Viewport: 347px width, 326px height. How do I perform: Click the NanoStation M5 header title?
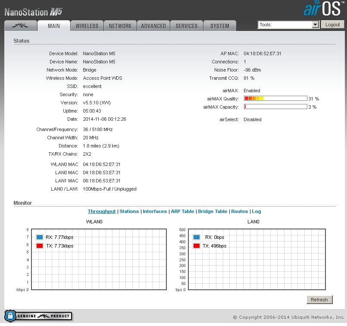[x=34, y=12]
